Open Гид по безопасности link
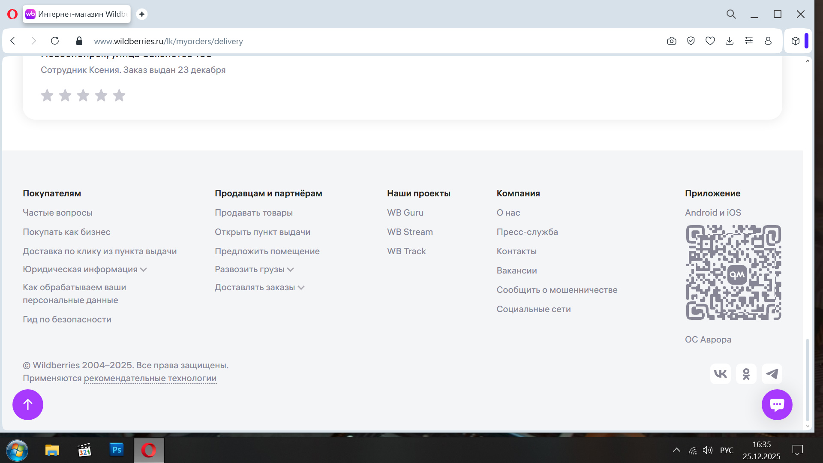 click(67, 319)
